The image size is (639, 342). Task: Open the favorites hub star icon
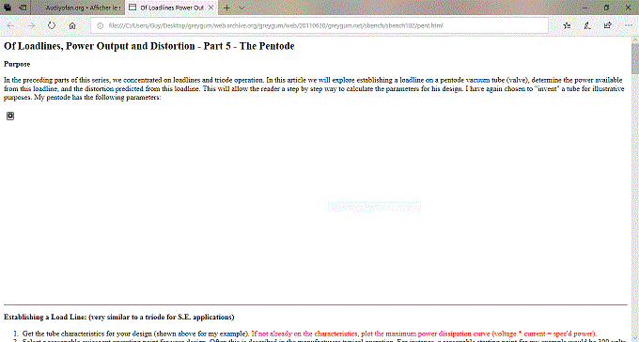point(567,25)
